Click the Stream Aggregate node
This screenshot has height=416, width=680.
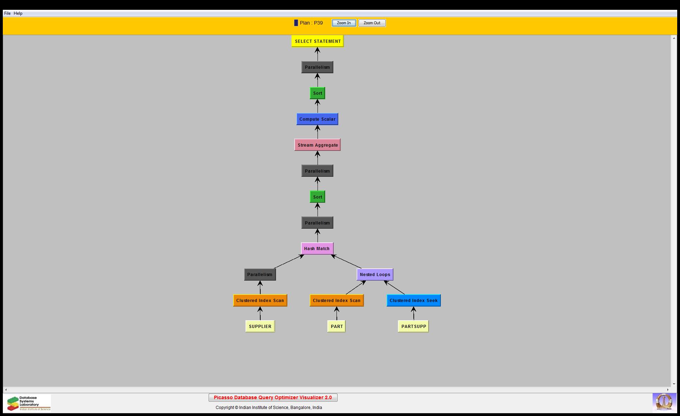point(318,145)
